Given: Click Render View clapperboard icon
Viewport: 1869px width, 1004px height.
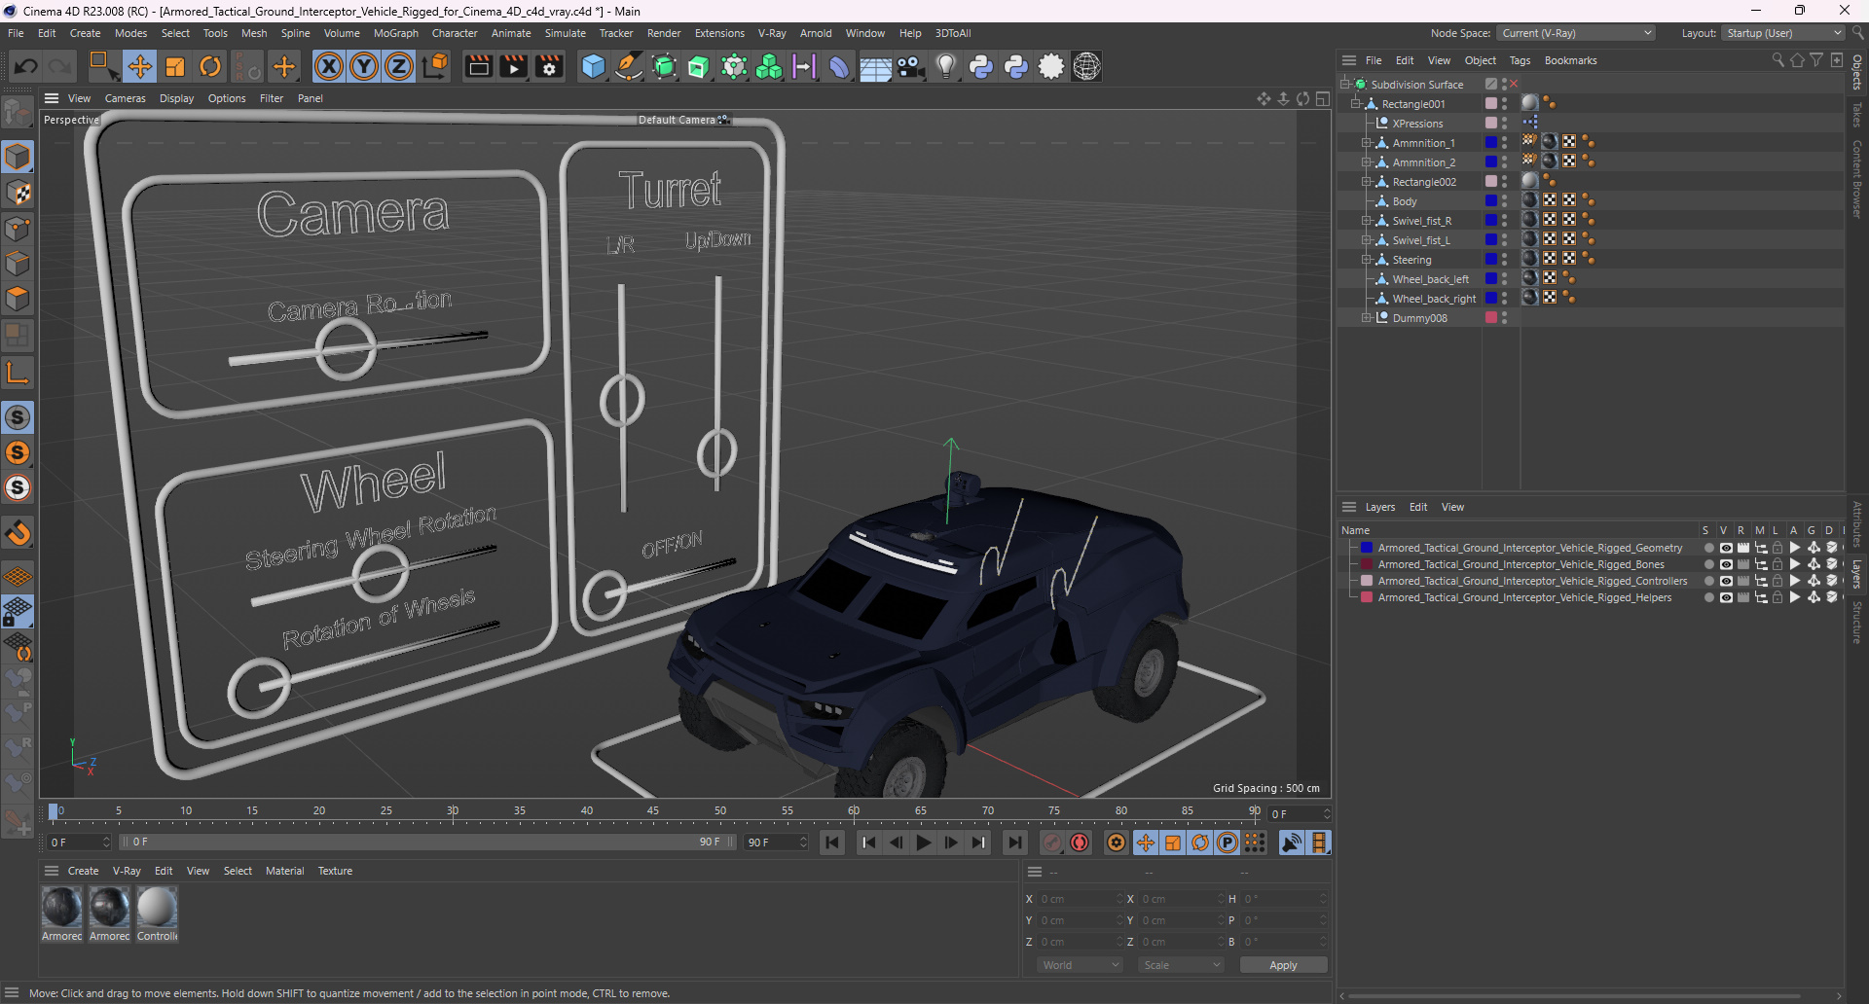Looking at the screenshot, I should 478,66.
